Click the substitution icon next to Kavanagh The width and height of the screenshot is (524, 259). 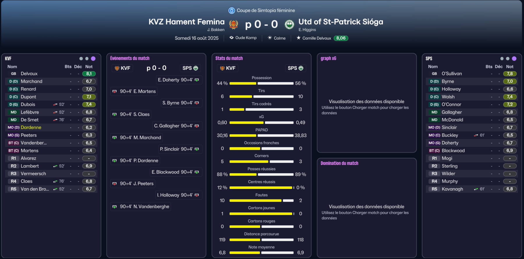(476, 189)
